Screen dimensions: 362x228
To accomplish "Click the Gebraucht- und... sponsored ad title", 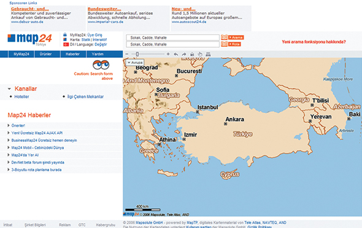I will (x=30, y=9).
